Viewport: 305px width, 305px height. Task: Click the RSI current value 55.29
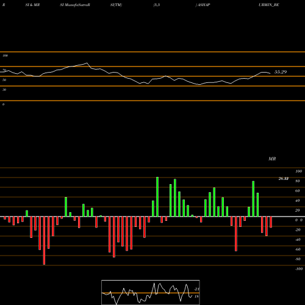click(x=281, y=72)
